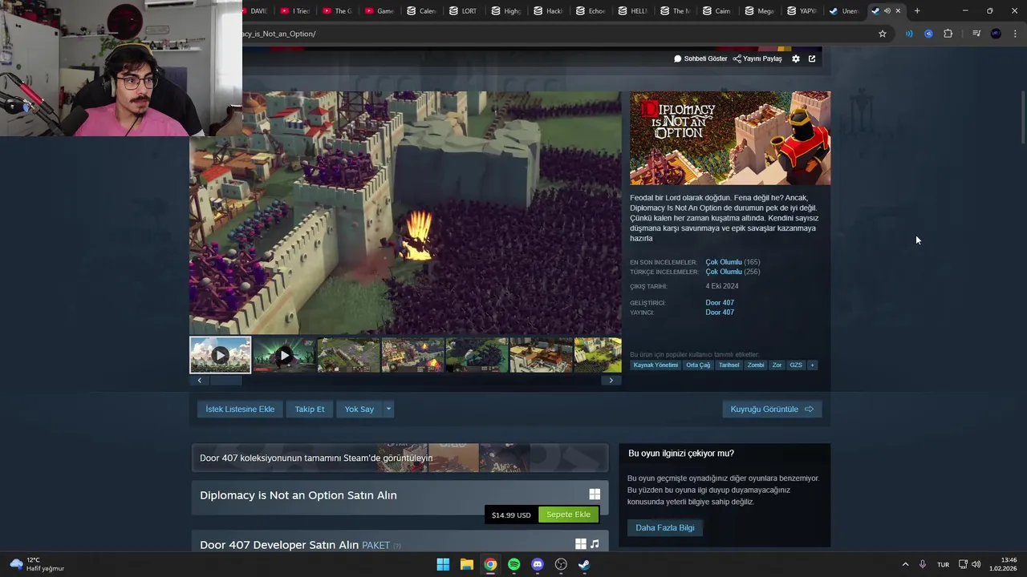
Task: Open the media control icon in Chrome toolbar
Action: pyautogui.click(x=976, y=34)
